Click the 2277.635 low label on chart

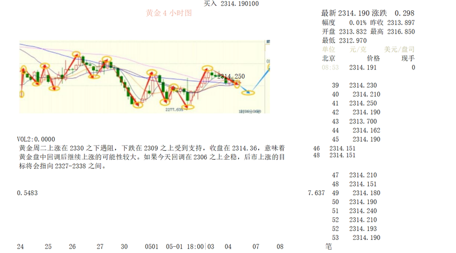[x=174, y=110]
